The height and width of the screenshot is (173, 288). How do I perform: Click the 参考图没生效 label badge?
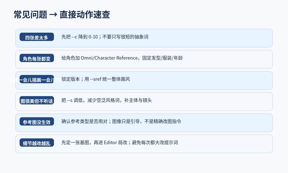37,122
